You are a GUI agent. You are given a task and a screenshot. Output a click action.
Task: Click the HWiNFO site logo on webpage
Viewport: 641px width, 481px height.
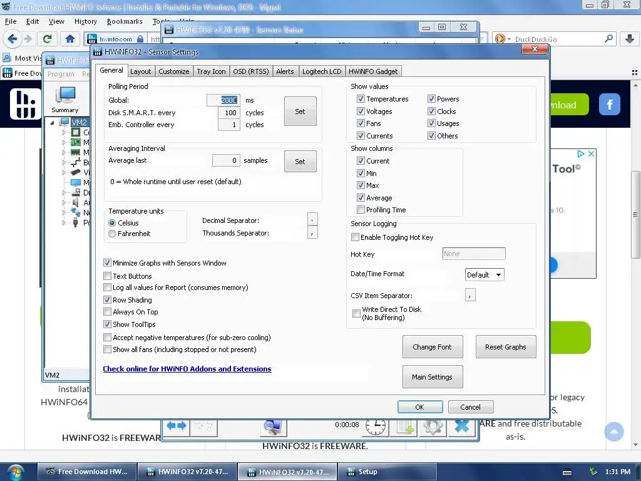(x=26, y=104)
